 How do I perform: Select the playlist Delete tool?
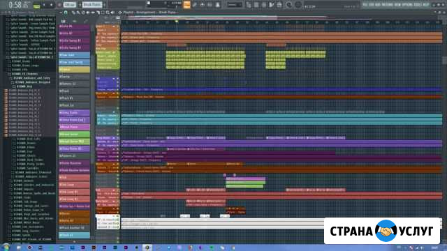click(83, 13)
